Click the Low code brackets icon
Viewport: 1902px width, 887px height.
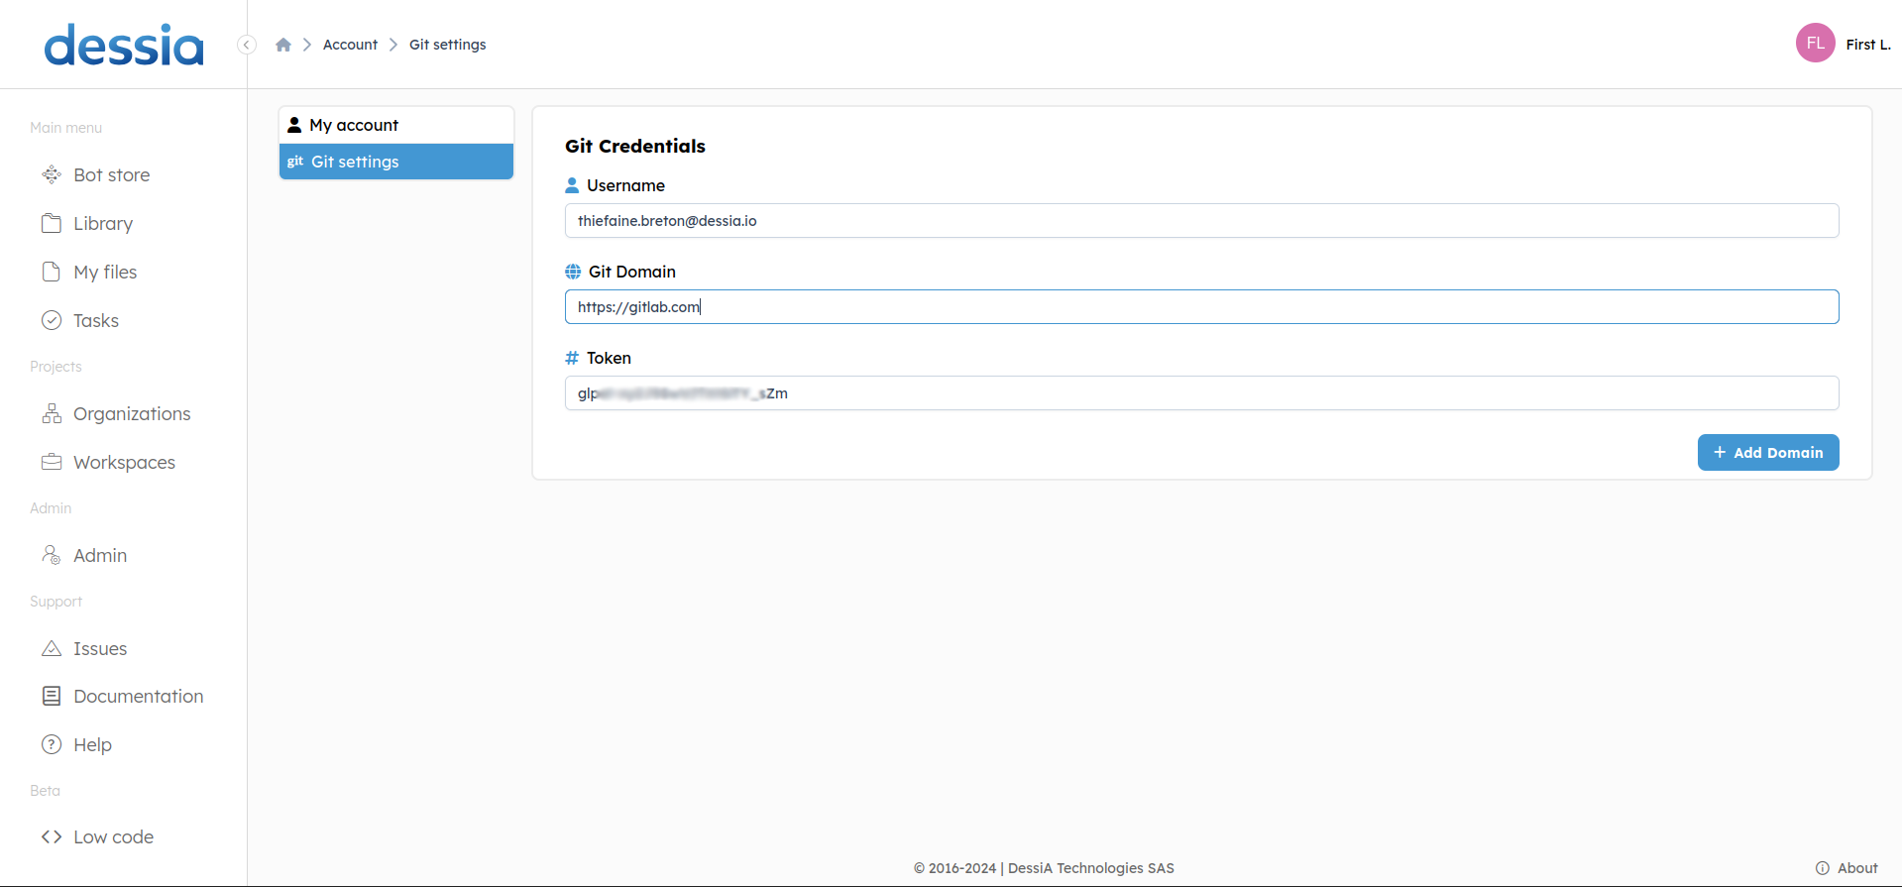coord(52,836)
